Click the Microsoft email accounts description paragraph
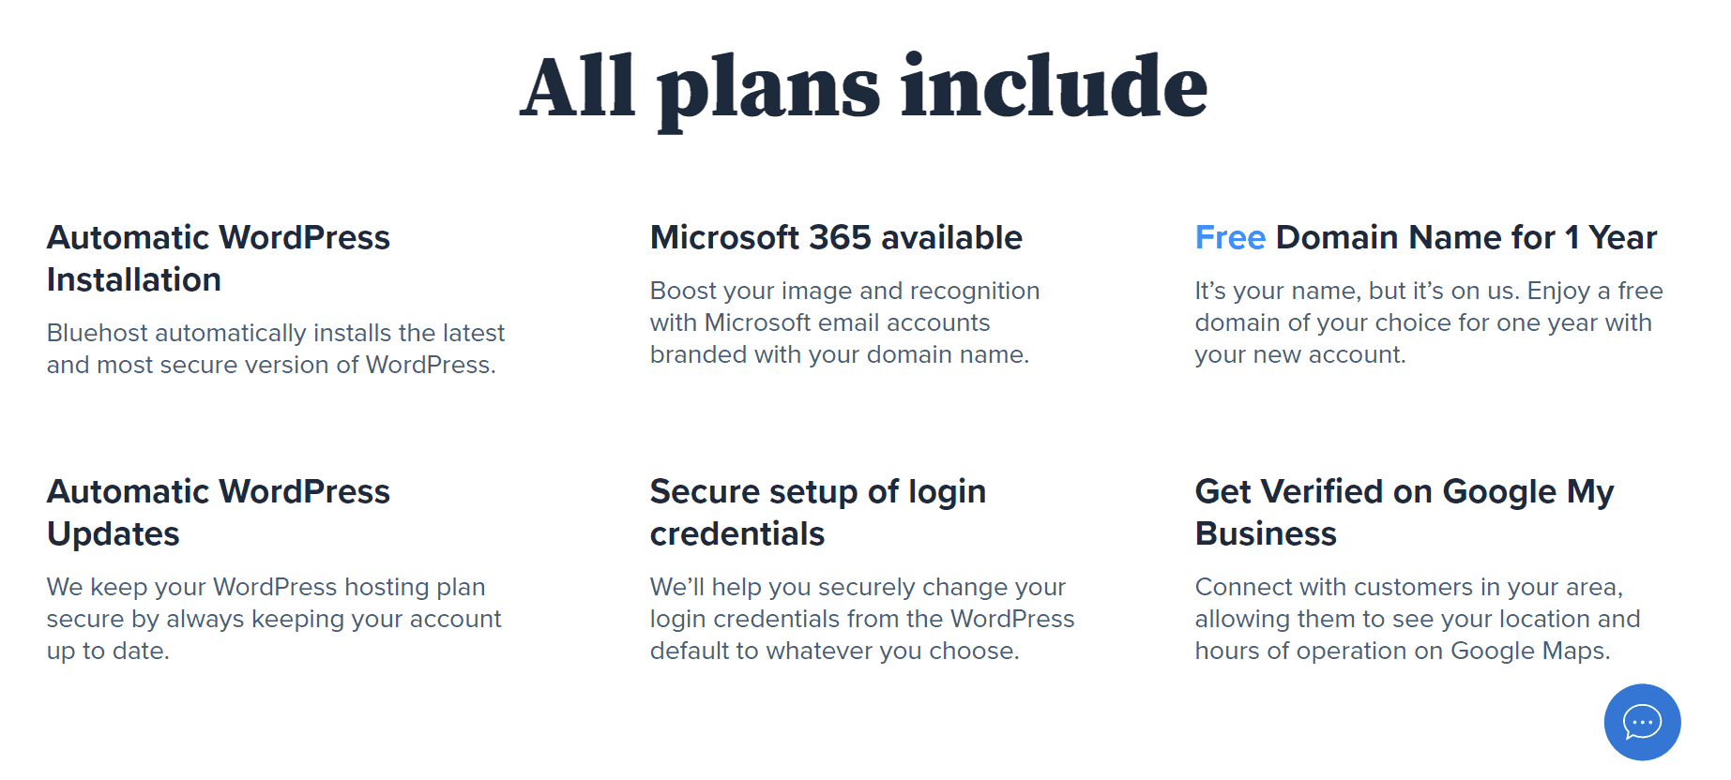This screenshot has height=780, width=1731. (x=844, y=322)
